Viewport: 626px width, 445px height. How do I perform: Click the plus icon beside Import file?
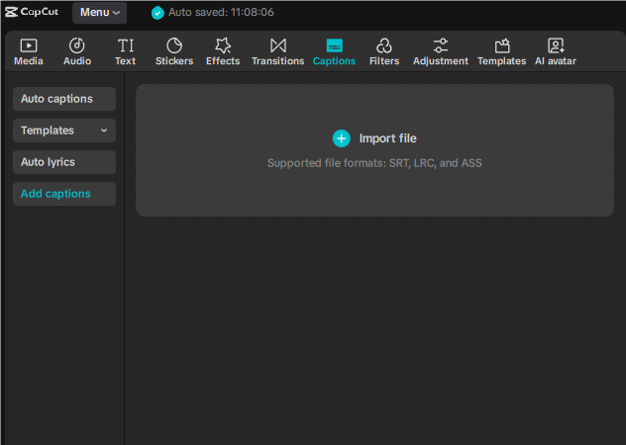click(x=342, y=138)
